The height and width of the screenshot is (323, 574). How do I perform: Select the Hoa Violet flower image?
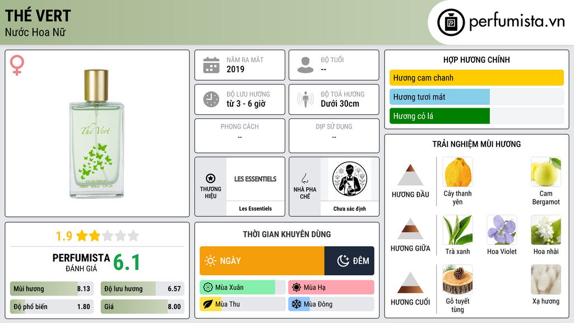(502, 230)
